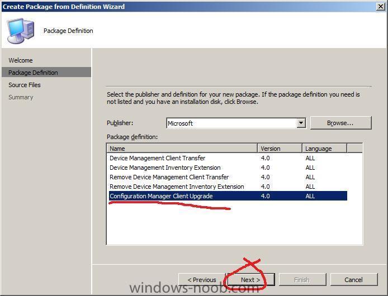Click the disabled Finish button
This screenshot has width=388, height=296.
[x=302, y=280]
